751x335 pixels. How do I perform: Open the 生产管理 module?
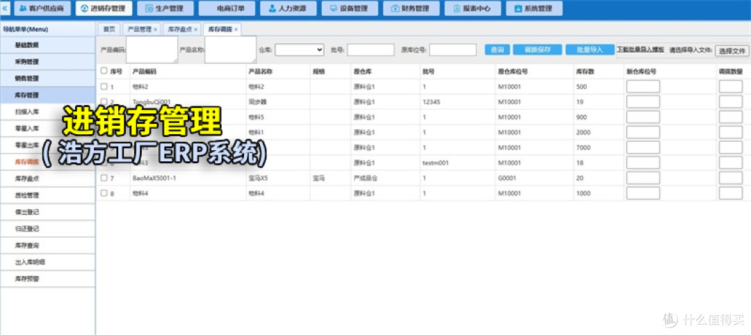pyautogui.click(x=165, y=8)
